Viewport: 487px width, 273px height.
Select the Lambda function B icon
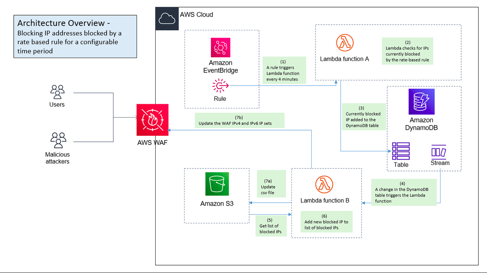pyautogui.click(x=325, y=185)
